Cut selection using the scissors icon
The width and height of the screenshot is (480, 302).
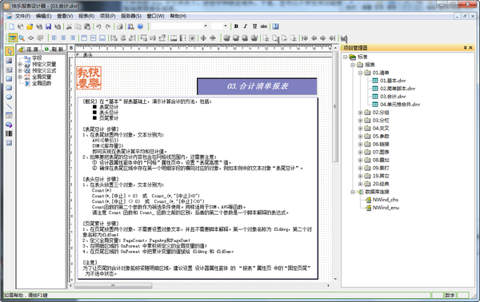69,26
